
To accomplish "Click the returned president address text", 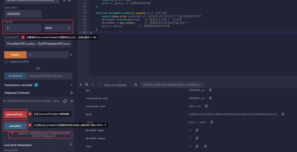I will point(44,135).
